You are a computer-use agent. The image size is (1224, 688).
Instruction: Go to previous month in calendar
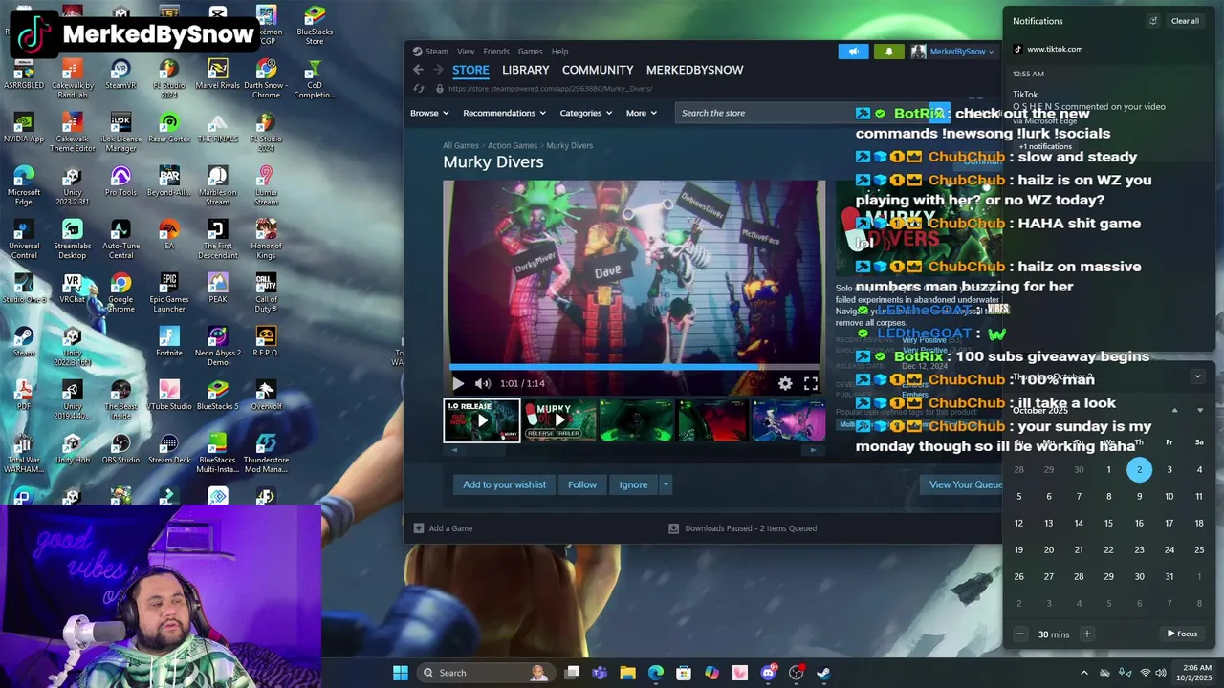(1174, 411)
